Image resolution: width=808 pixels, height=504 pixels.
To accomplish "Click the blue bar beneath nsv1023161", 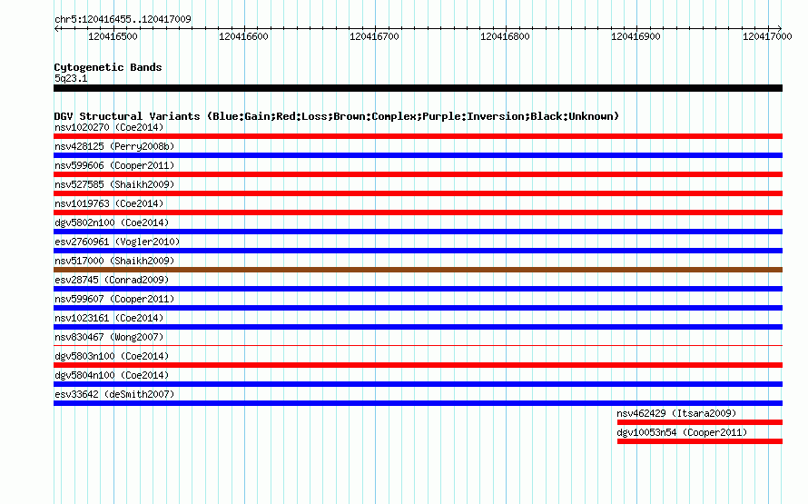I will coord(418,327).
